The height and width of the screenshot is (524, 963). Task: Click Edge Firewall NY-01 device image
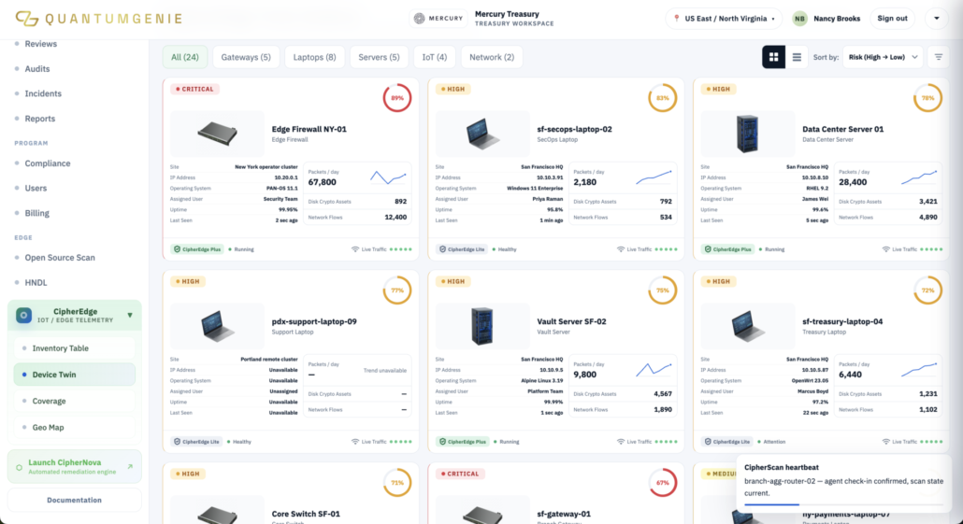pos(218,134)
